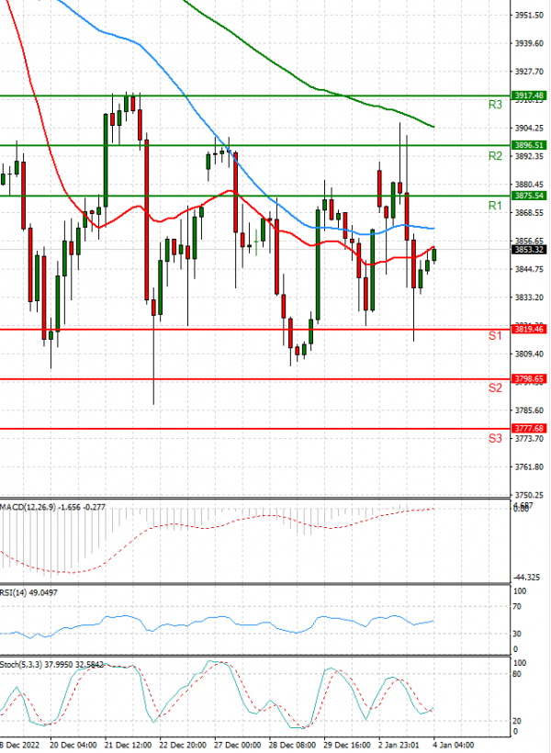The height and width of the screenshot is (753, 551).
Task: Click the 3951.50 price axis value
Action: (x=529, y=16)
